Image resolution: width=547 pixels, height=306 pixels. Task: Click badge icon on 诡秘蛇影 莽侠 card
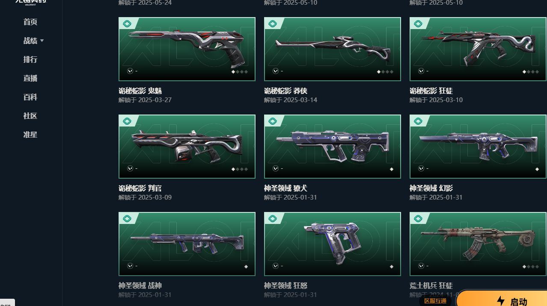click(273, 24)
